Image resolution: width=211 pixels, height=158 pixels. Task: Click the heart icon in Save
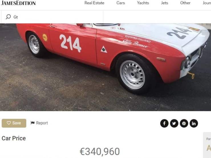[9, 123]
